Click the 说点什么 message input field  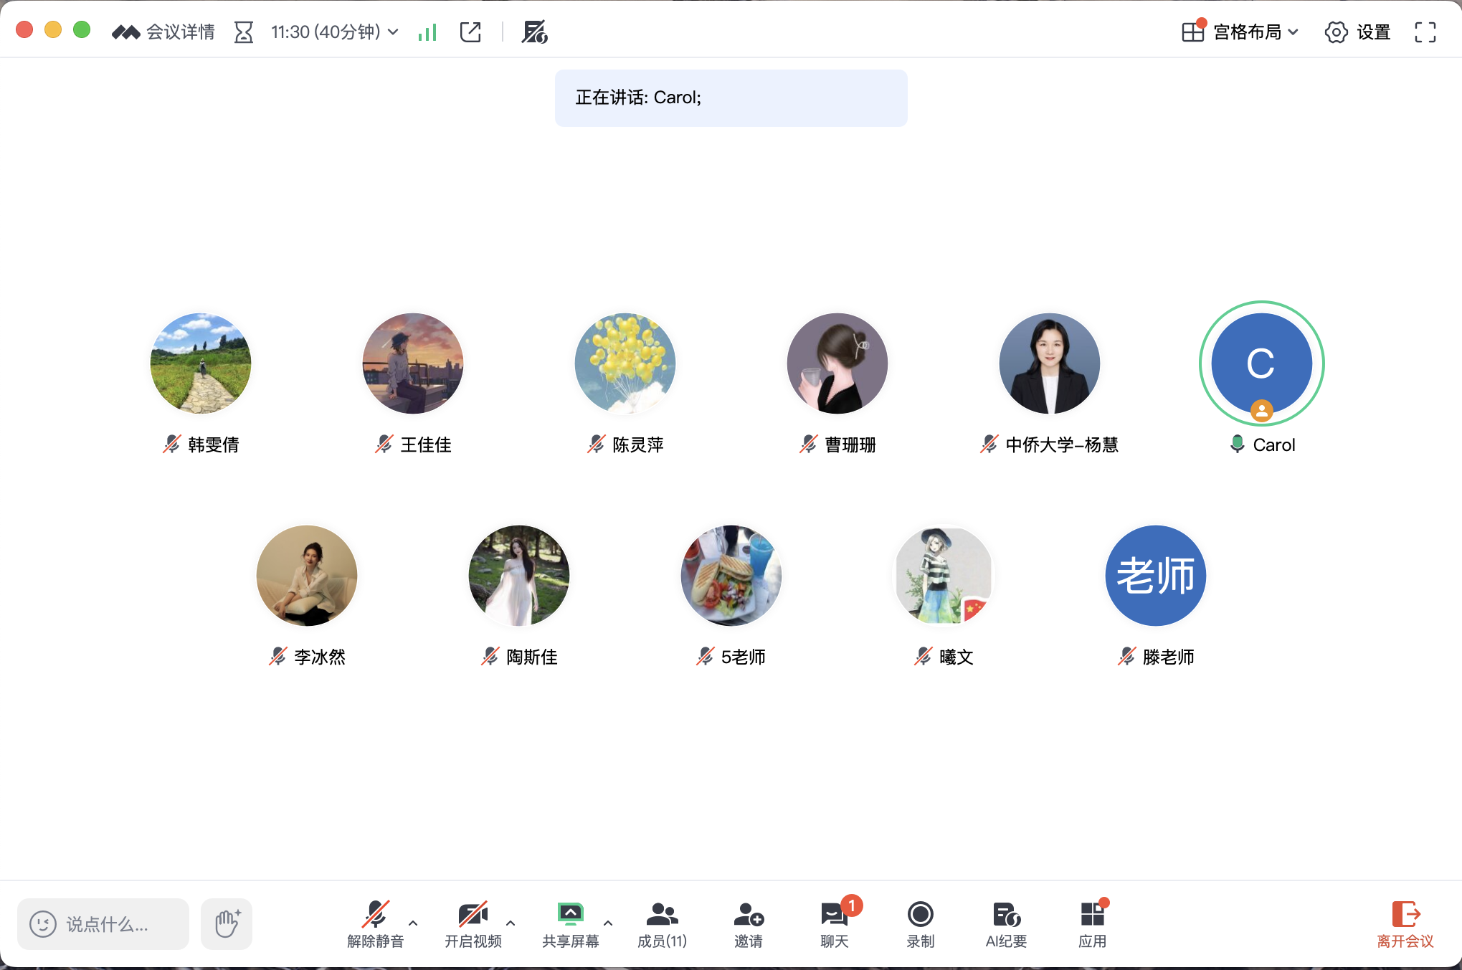[x=103, y=924]
